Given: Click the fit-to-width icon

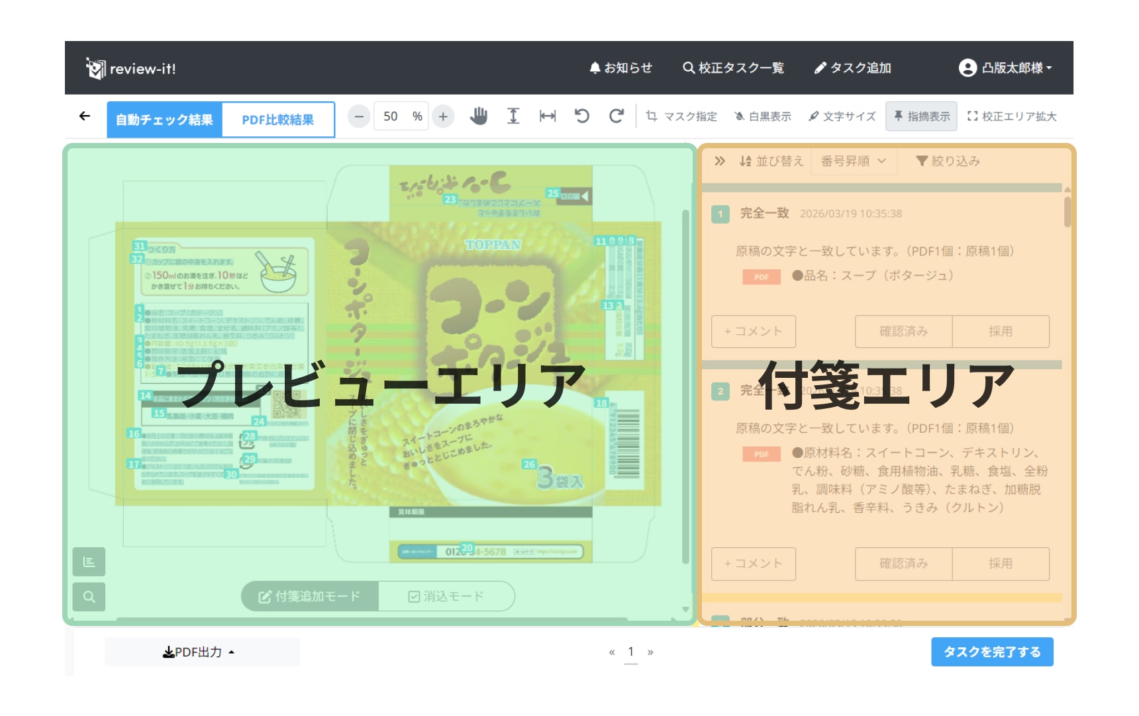Looking at the screenshot, I should [548, 116].
